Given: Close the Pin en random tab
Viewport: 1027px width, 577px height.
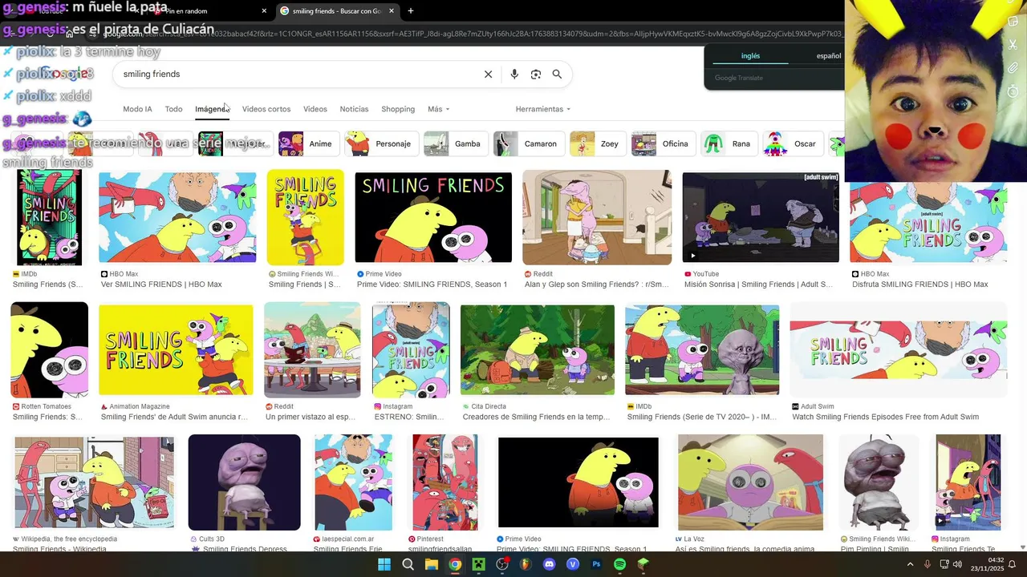Looking at the screenshot, I should [x=264, y=11].
